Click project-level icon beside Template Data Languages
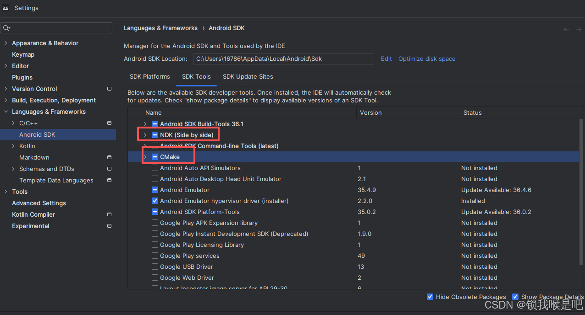 (x=109, y=180)
